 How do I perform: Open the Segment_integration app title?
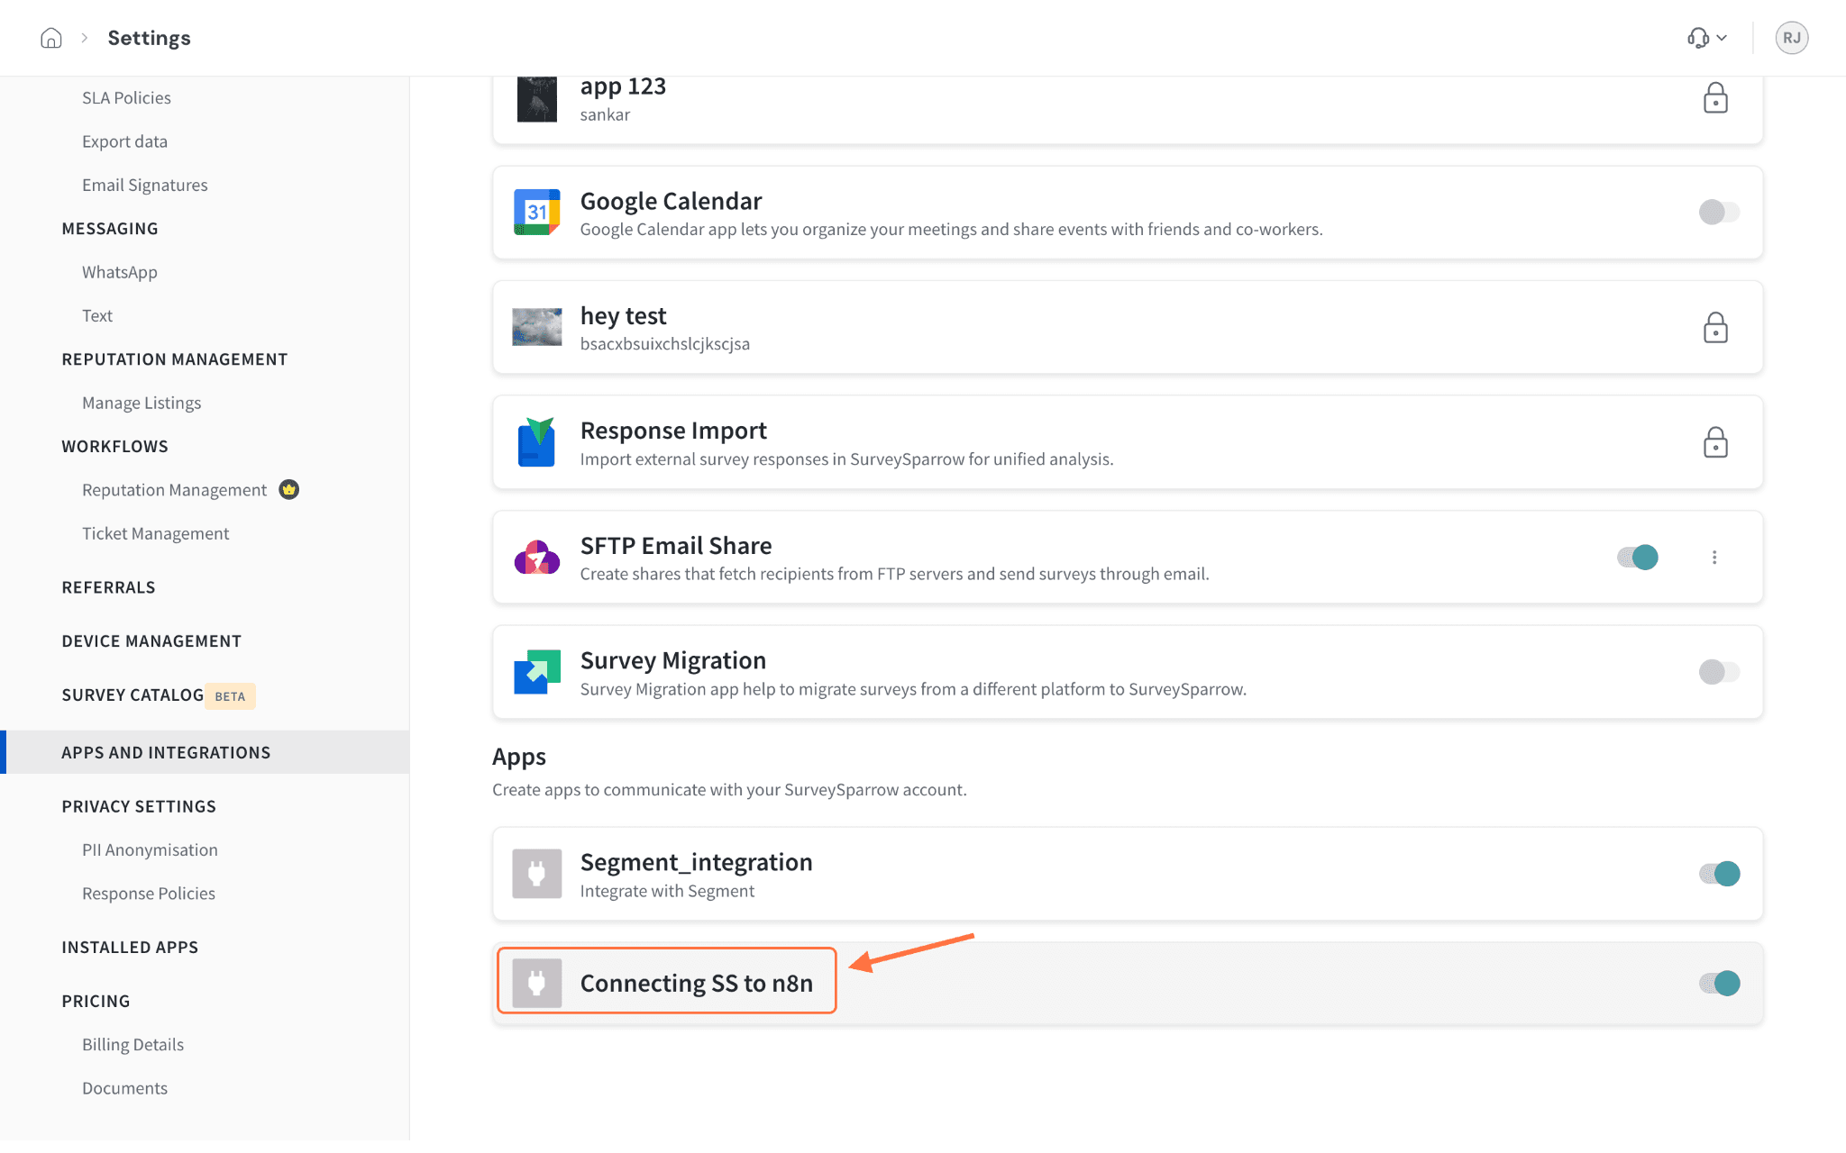[x=696, y=862]
